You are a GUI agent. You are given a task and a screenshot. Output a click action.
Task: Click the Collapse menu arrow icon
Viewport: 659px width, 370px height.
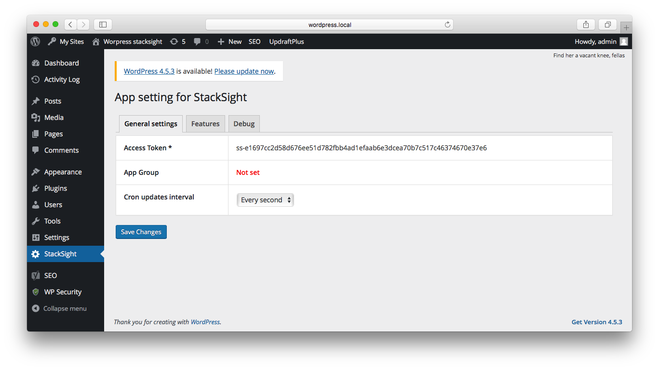point(36,308)
